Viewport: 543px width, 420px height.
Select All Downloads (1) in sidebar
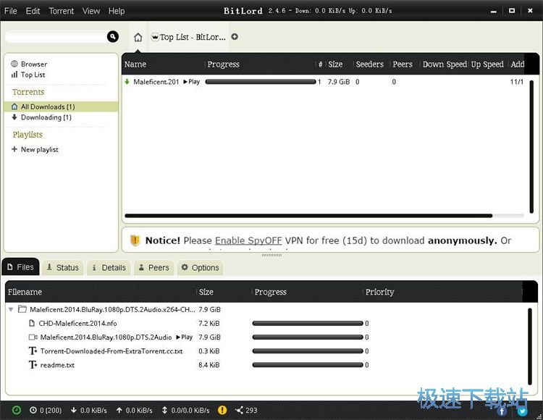pos(61,106)
